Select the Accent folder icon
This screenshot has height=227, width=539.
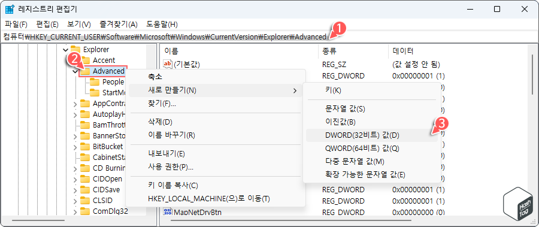[x=85, y=60]
